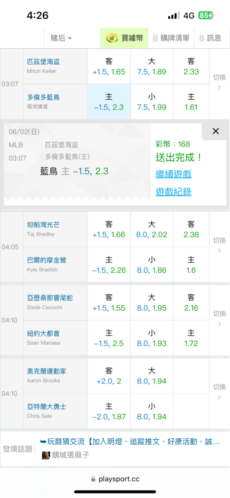Click 切換 chevron for the Pirates vs Blue Jays game
Image resolution: width=230 pixels, height=498 pixels.
[219, 82]
